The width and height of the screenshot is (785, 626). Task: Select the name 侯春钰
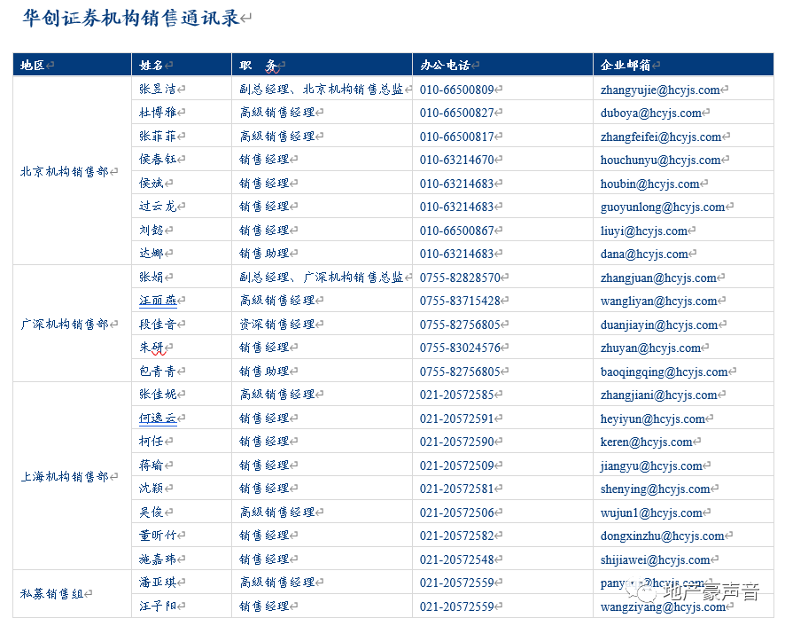158,160
